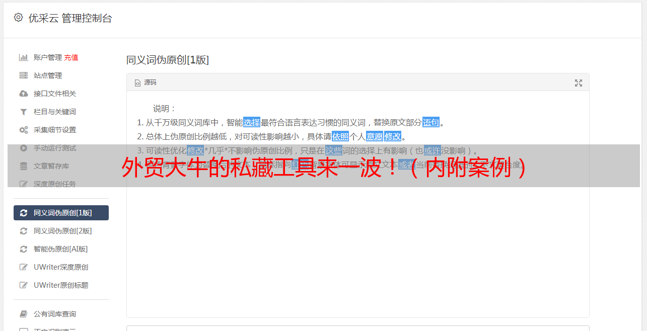The image size is (647, 331).
Task: Open the 充值 recharge link
Action: pos(71,57)
